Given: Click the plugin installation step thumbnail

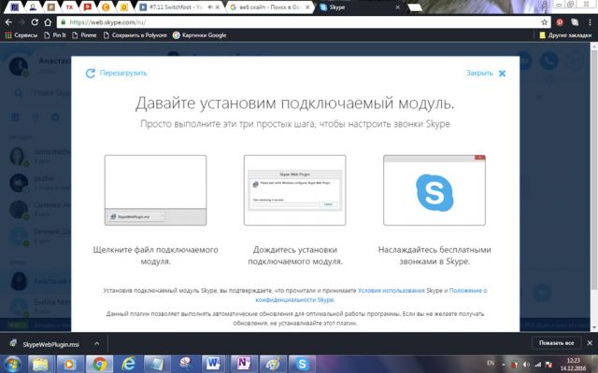Looking at the screenshot, I should pyautogui.click(x=295, y=190).
